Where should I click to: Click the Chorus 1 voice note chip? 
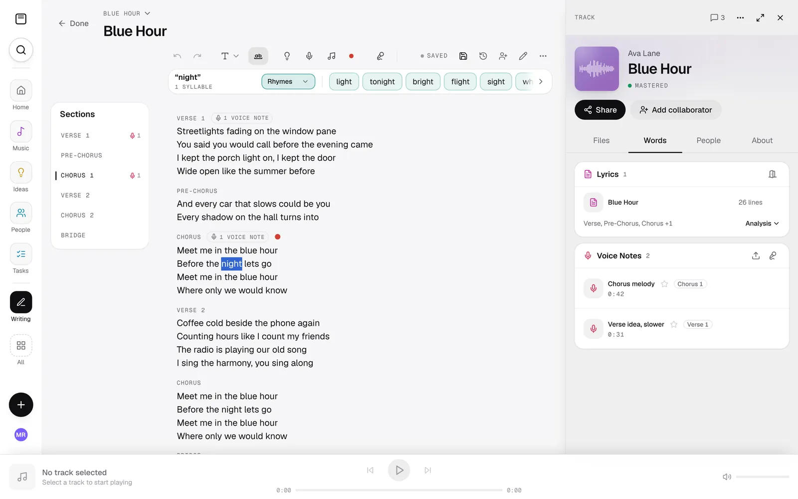(690, 284)
